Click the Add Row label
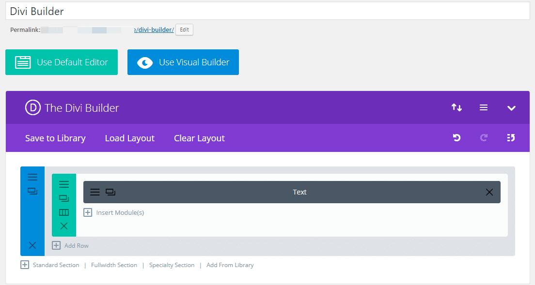Viewport: 535px width, 285px height. pos(77,245)
